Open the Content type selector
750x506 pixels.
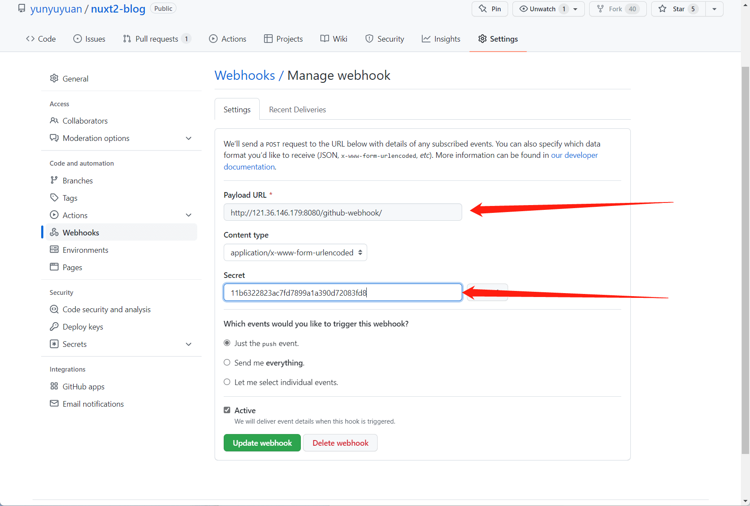coord(295,252)
